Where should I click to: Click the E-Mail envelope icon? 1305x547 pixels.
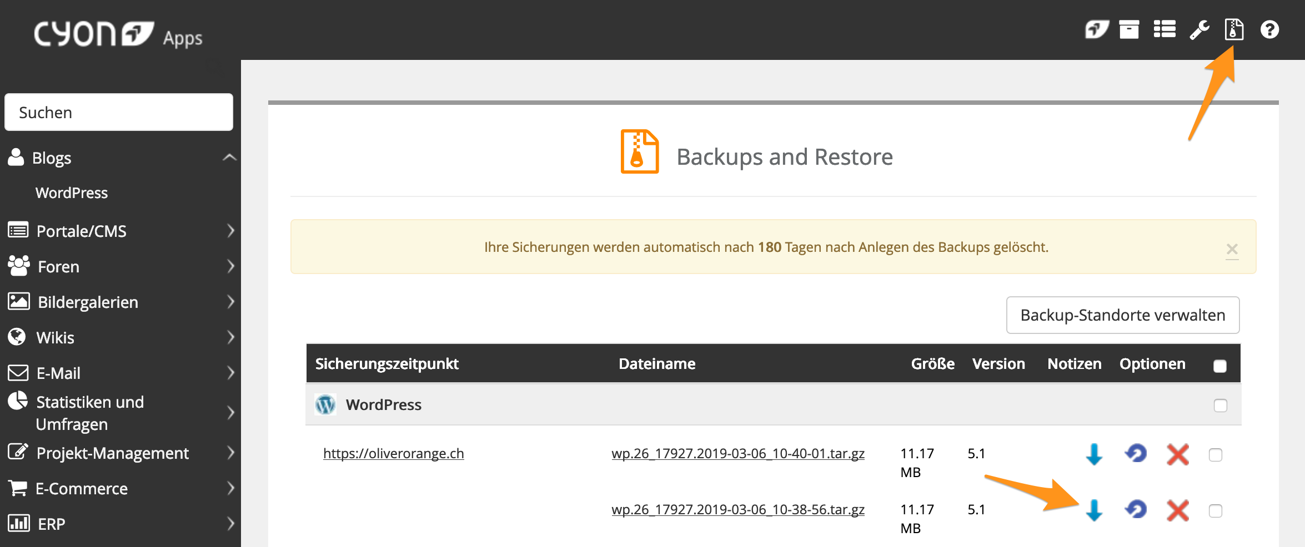click(x=18, y=372)
